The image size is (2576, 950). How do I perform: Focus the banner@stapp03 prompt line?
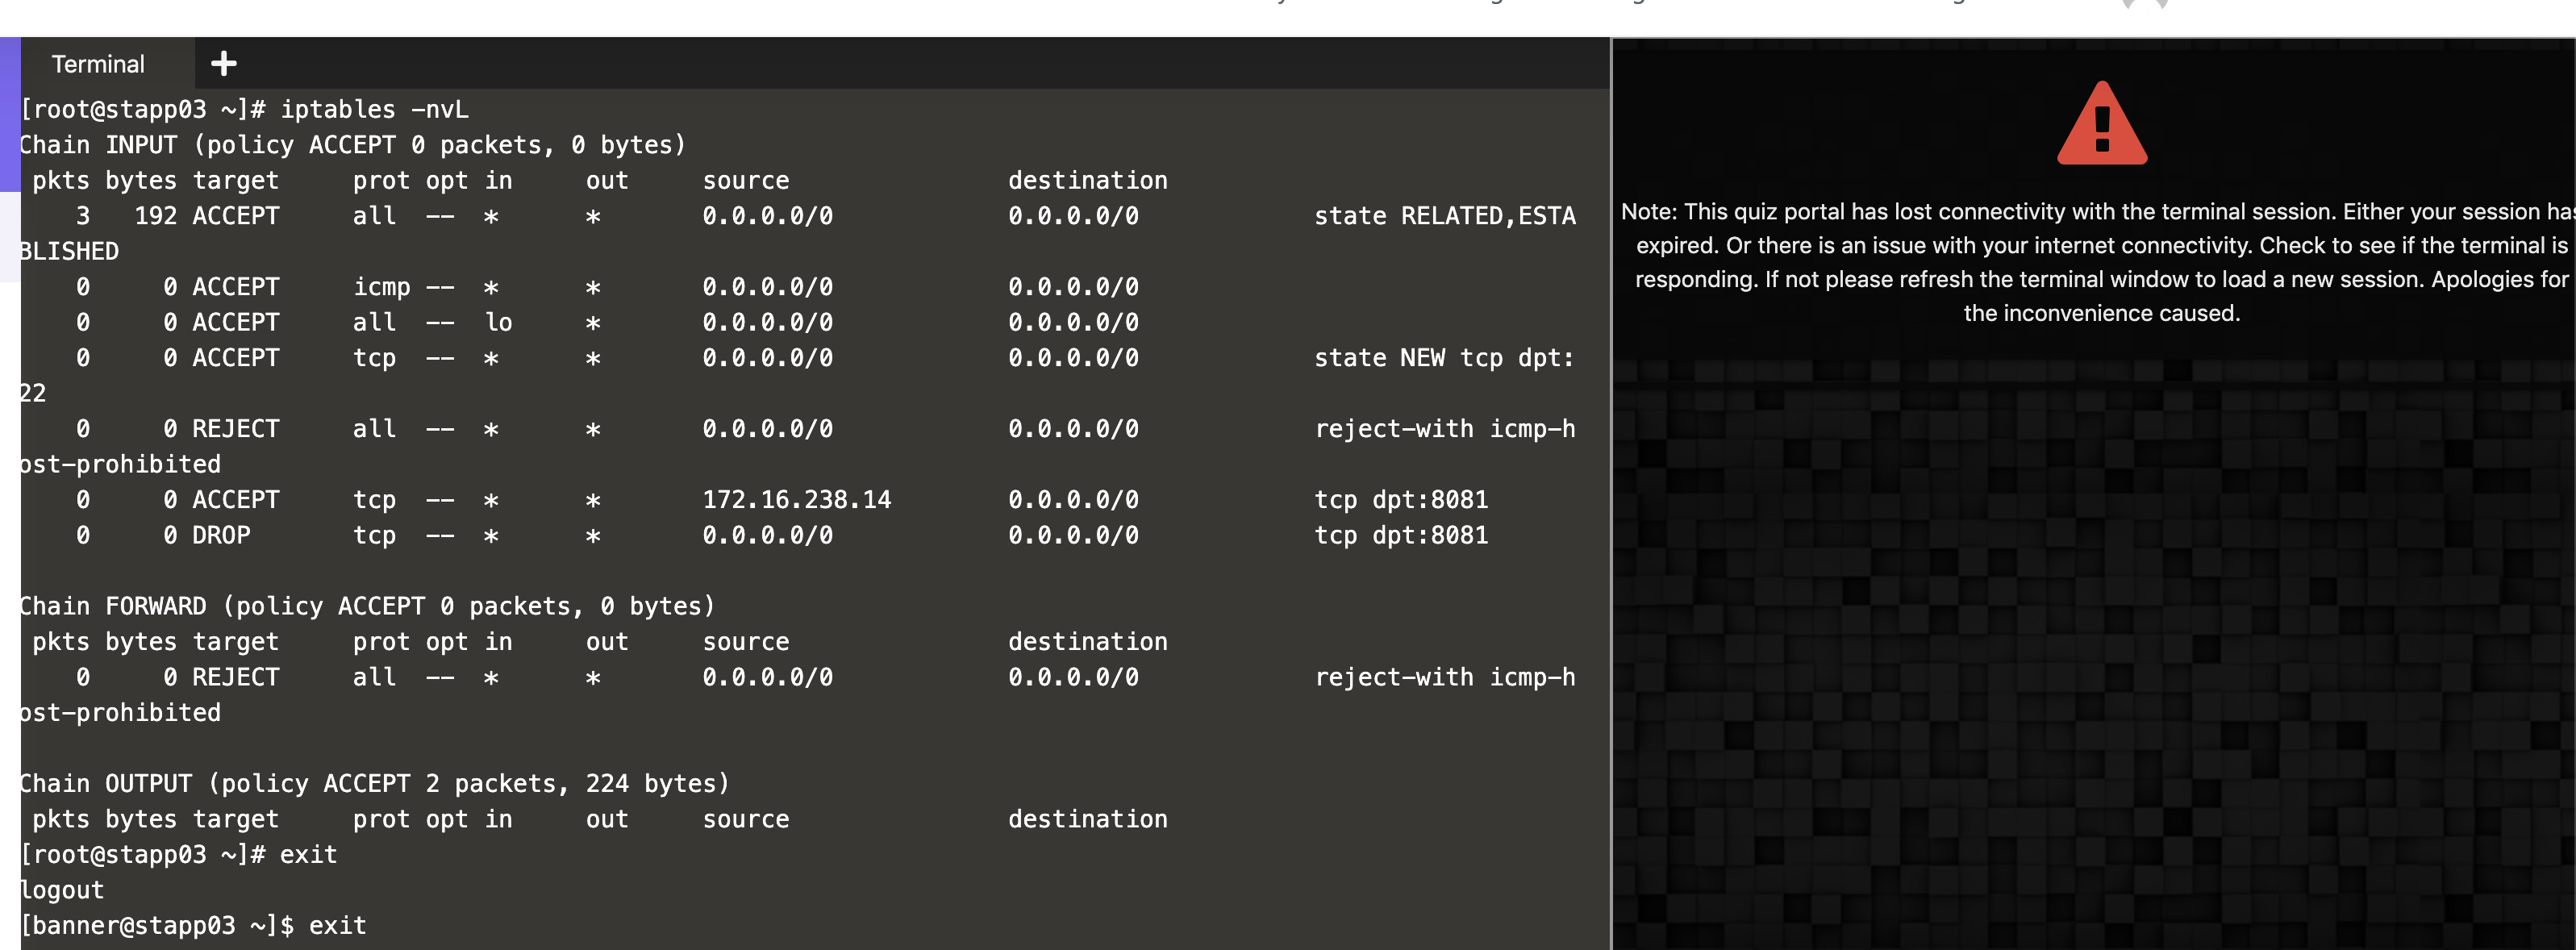[193, 925]
